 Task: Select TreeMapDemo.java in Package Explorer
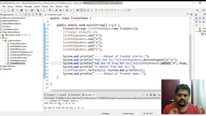point(18,61)
